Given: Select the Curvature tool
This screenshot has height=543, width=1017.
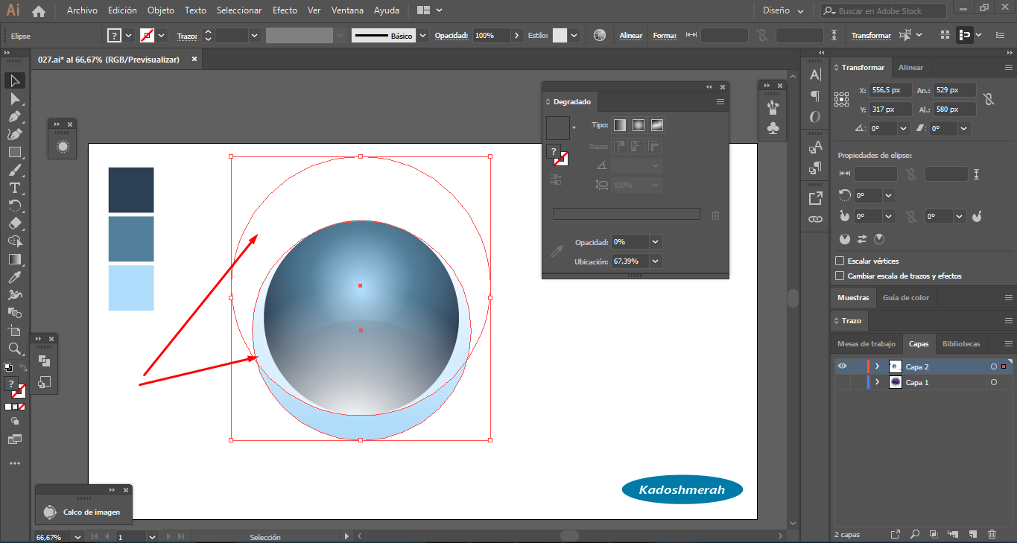Looking at the screenshot, I should point(14,134).
